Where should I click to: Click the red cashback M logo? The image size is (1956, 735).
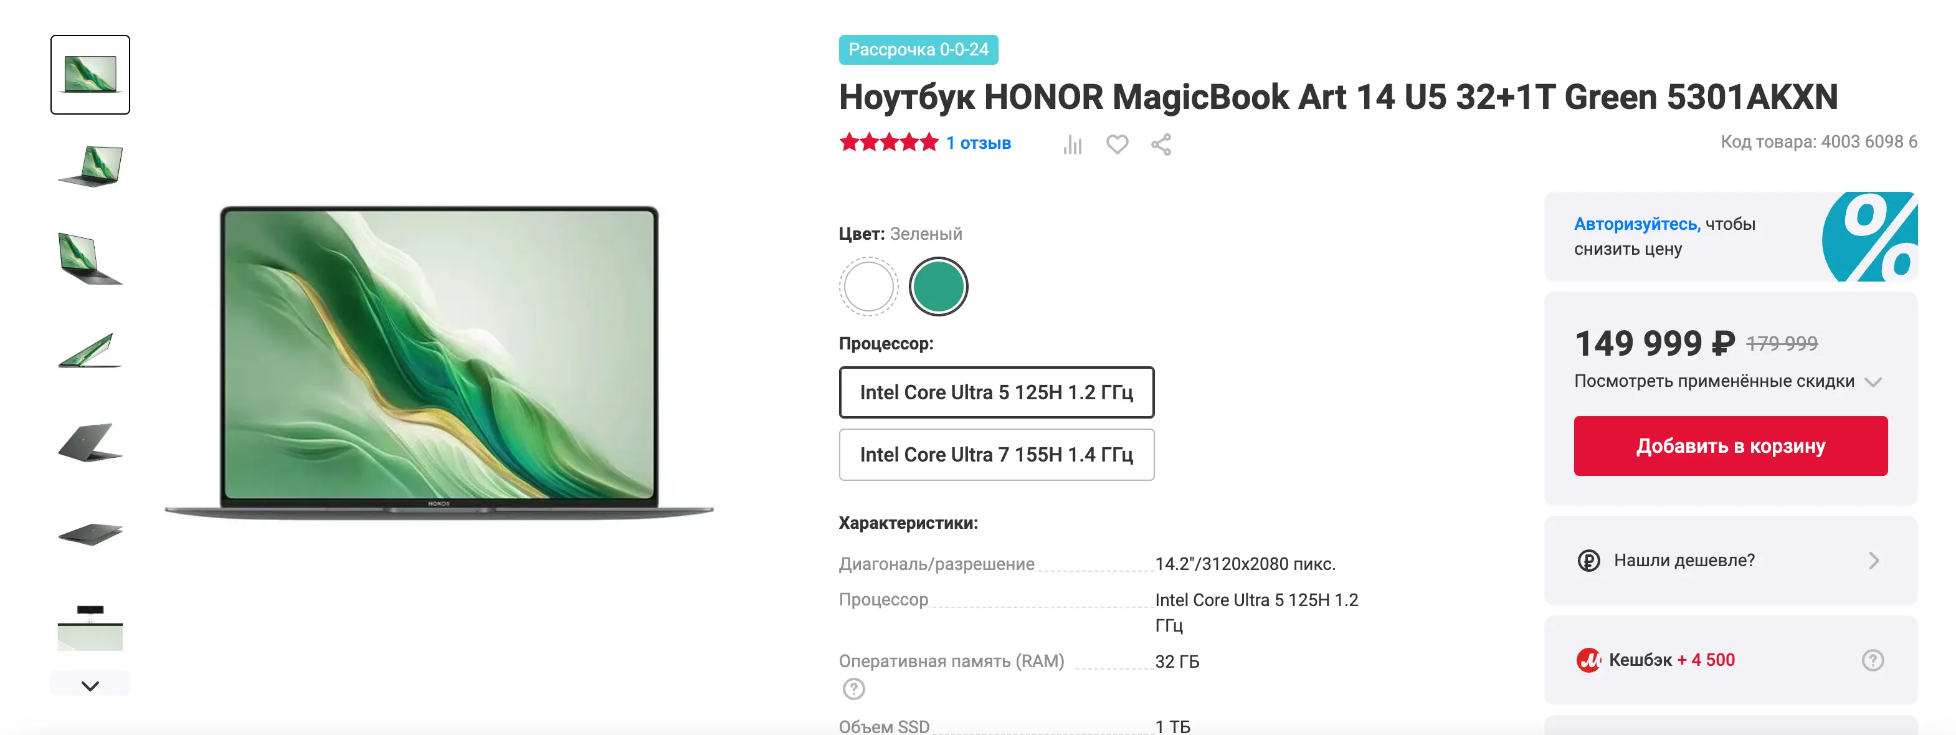click(x=1588, y=660)
